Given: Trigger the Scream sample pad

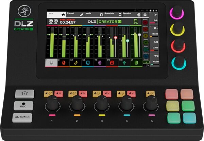Looking at the screenshot, I should click(146, 36).
